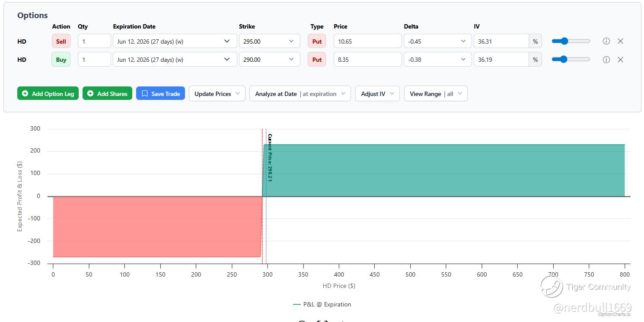Open the Adjust IV menu
The height and width of the screenshot is (322, 644).
point(377,93)
